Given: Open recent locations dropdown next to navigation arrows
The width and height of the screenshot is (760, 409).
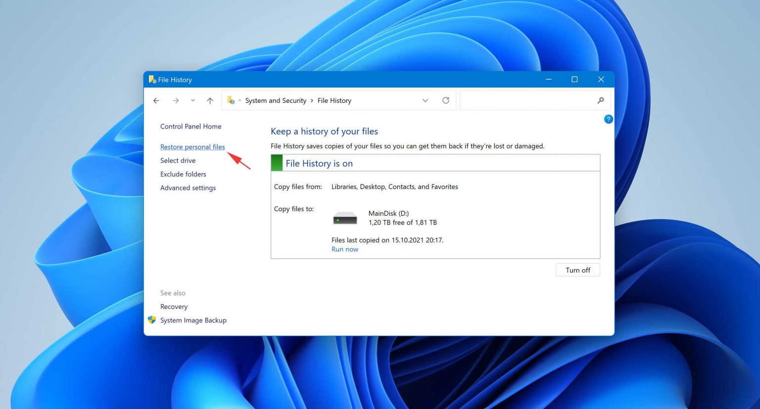Looking at the screenshot, I should (x=192, y=100).
